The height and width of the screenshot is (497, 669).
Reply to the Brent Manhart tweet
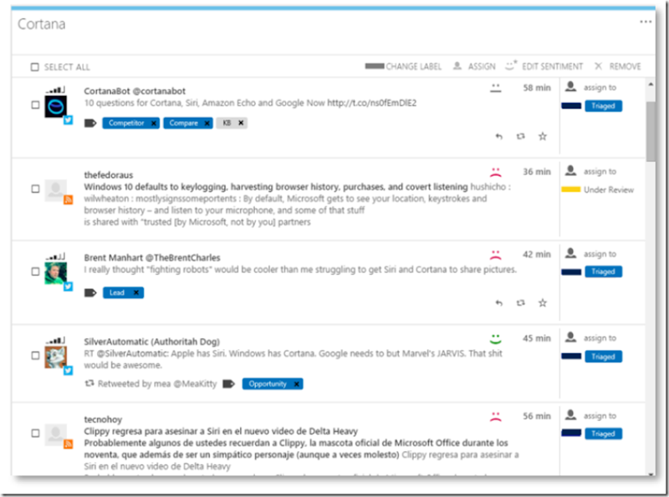[498, 303]
